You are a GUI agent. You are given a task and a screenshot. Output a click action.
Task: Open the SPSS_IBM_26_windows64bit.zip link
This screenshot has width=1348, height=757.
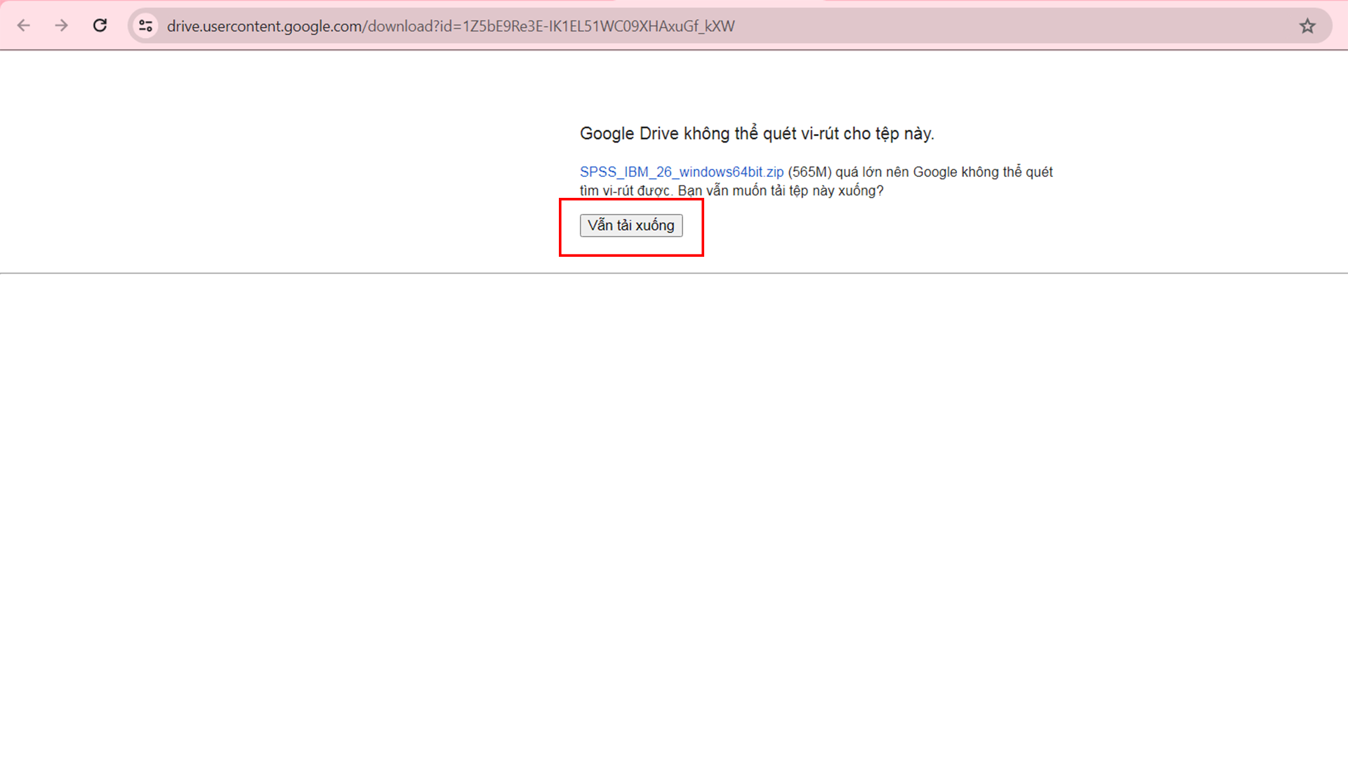point(682,172)
